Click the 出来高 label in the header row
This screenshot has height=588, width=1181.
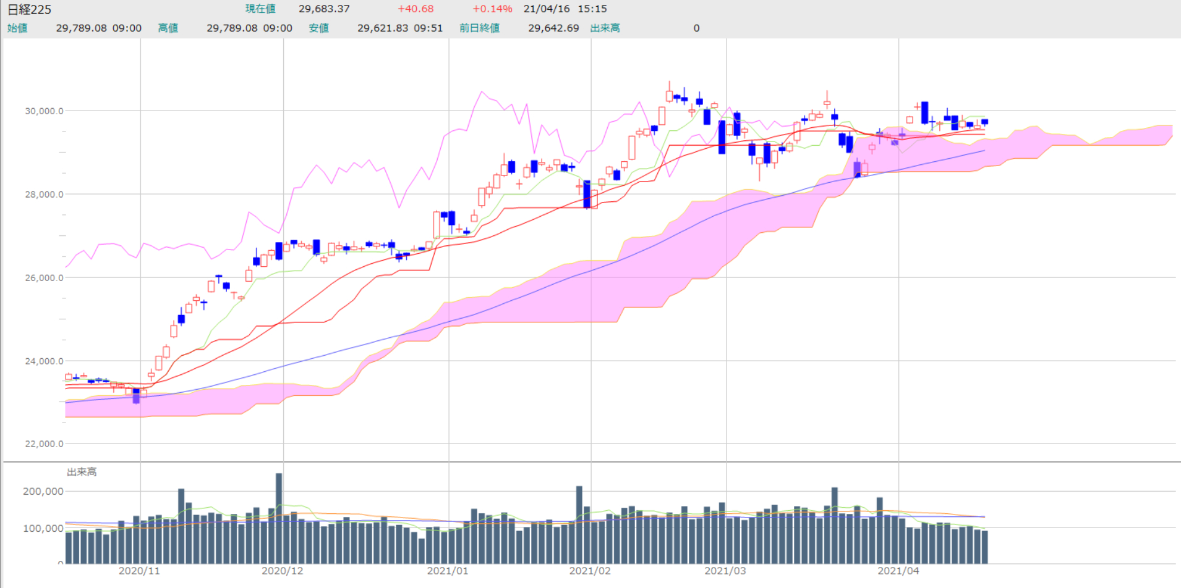pyautogui.click(x=605, y=28)
